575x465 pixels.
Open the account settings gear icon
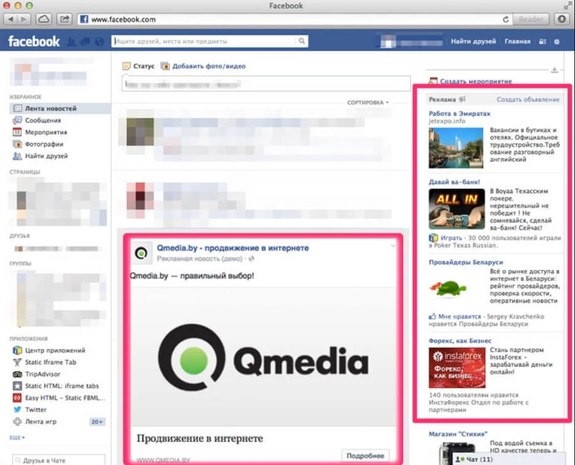pos(557,42)
